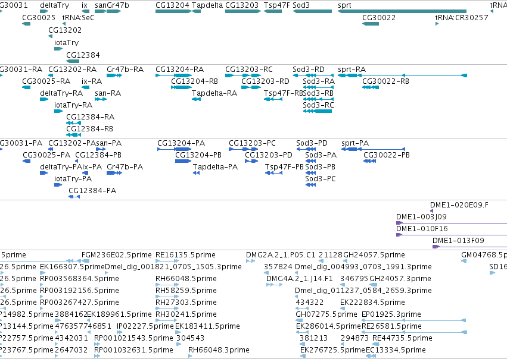Click protein Tapdelta-PA
The height and width of the screenshot is (359, 507).
click(x=215, y=167)
